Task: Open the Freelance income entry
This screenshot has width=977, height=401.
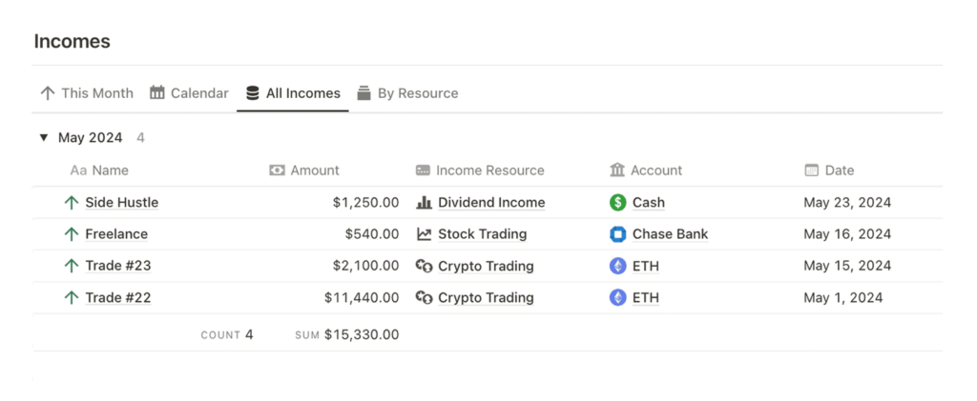Action: 116,234
